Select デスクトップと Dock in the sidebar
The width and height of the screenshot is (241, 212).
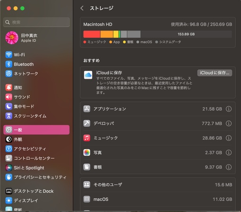(x=36, y=191)
